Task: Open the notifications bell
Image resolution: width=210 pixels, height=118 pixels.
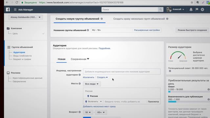Action: [x=191, y=10]
